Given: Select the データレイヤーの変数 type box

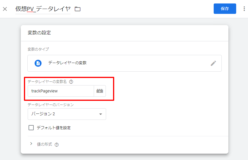Looking at the screenshot, I should [x=125, y=63].
